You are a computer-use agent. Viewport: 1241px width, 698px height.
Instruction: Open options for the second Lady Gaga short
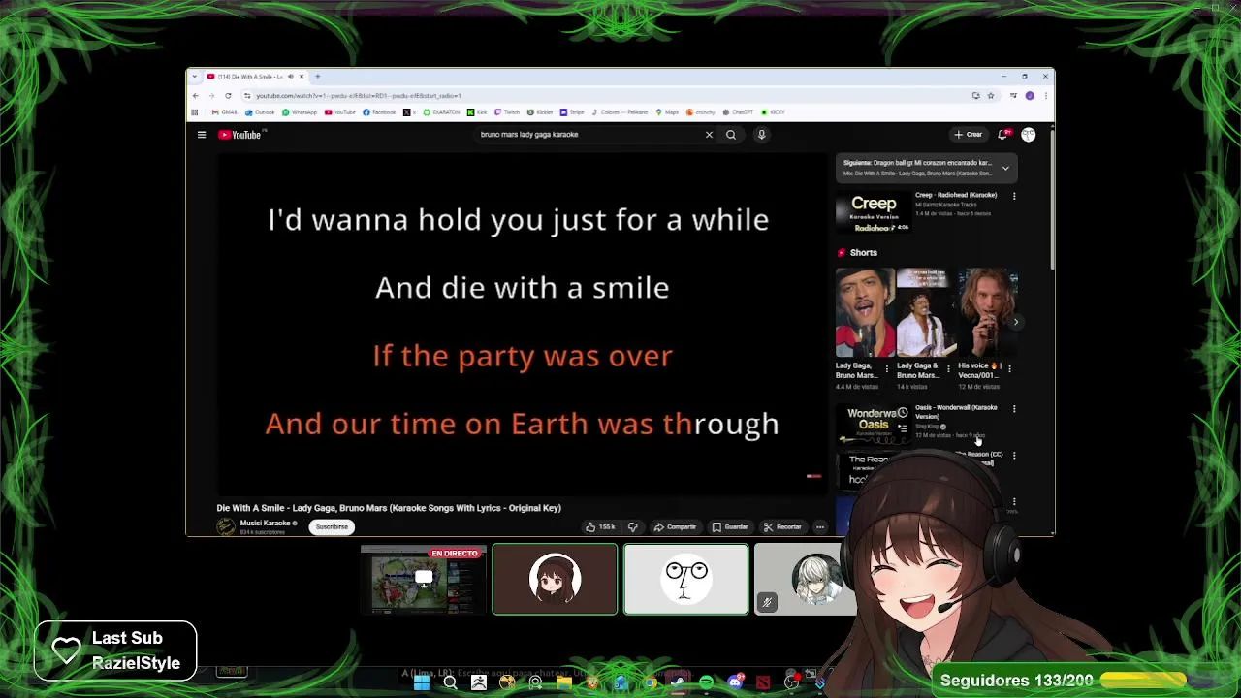pyautogui.click(x=948, y=369)
